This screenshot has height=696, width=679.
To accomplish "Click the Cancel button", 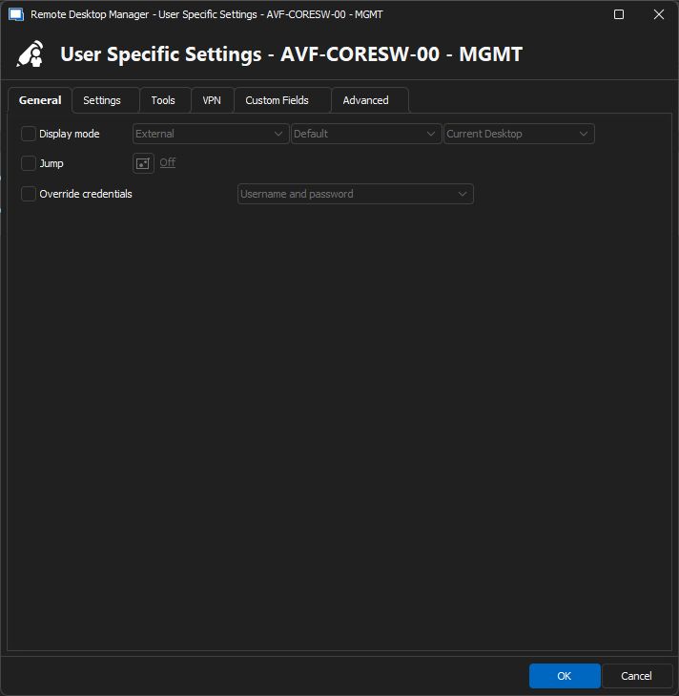I will pyautogui.click(x=636, y=676).
